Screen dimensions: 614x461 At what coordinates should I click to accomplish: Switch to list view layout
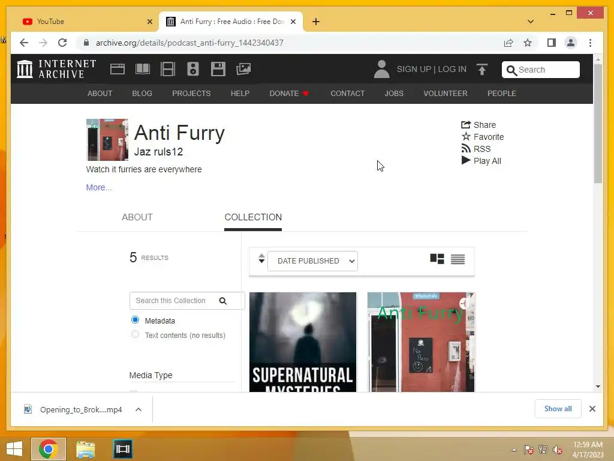[x=458, y=259]
